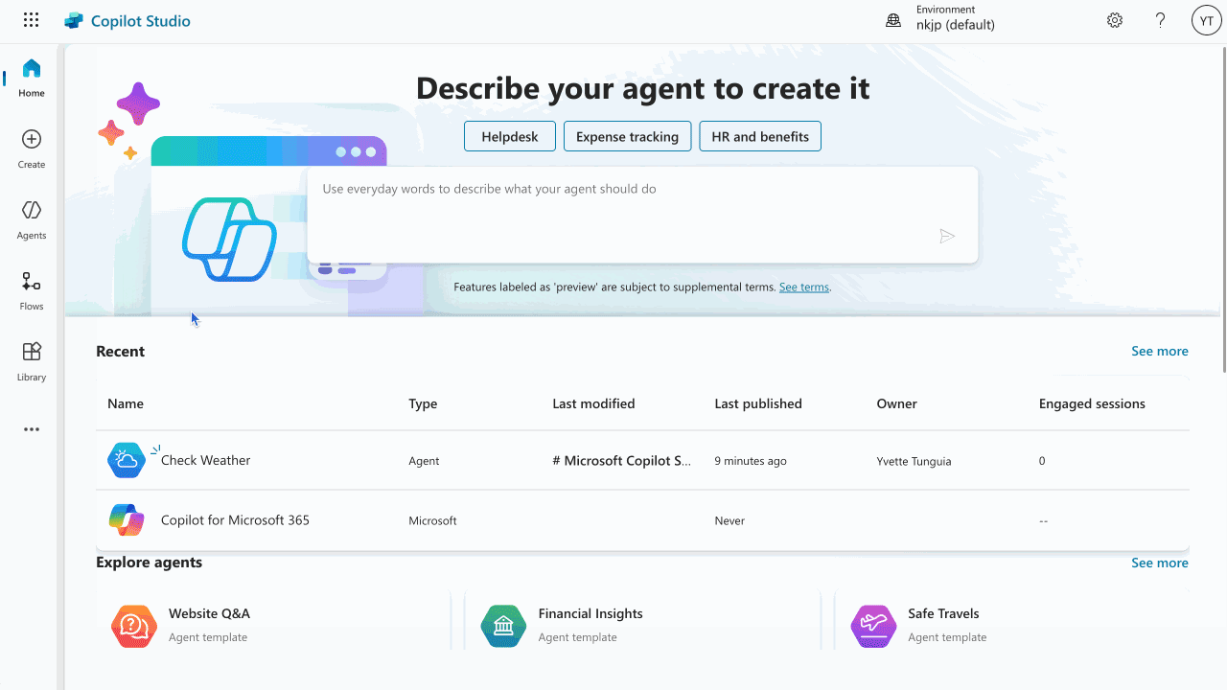Open Copilot for Microsoft 365 row name

click(235, 520)
